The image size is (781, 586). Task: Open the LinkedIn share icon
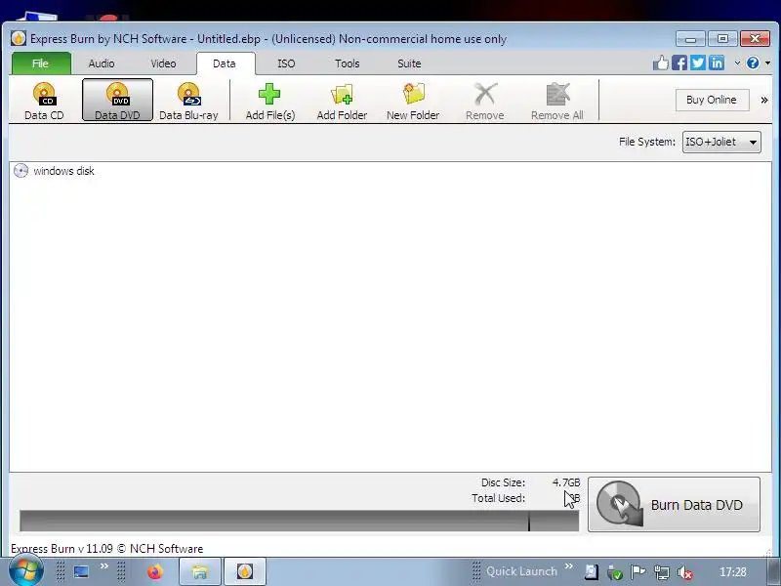pos(717,63)
